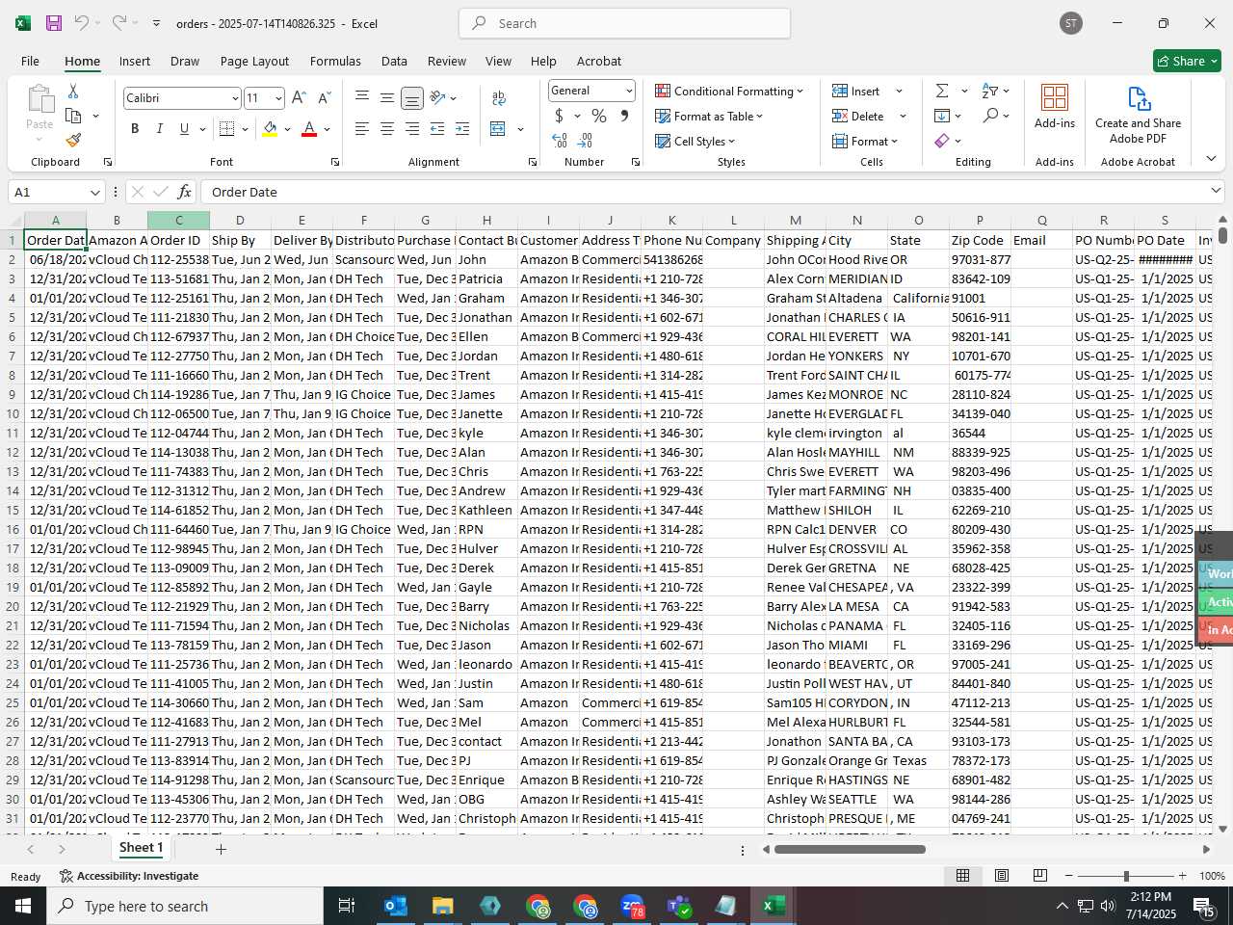Viewport: 1233px width, 925px height.
Task: Click Increase Decimal icon
Action: 560,141
